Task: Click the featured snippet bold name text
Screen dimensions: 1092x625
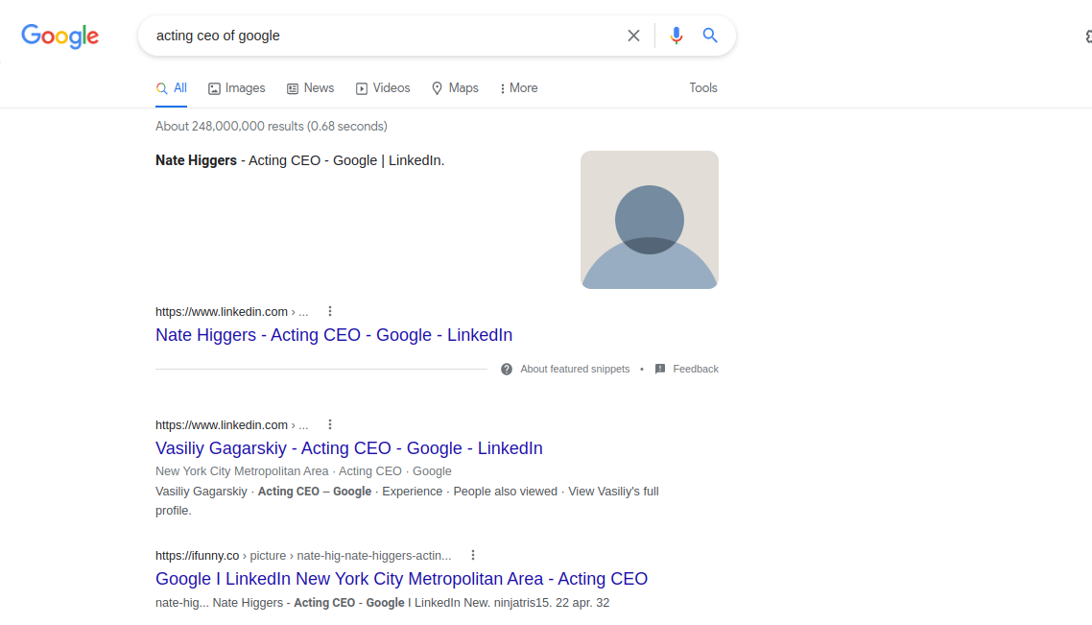Action: [x=196, y=160]
